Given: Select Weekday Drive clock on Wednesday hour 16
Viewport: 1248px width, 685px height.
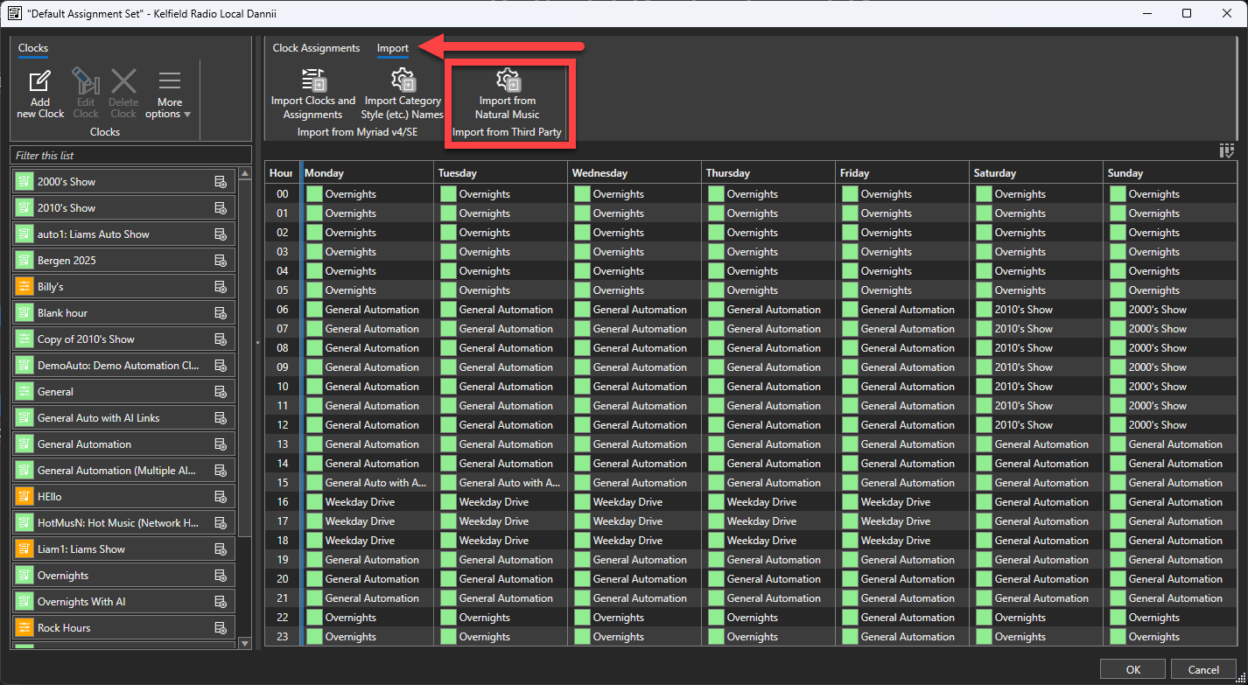Looking at the screenshot, I should coord(627,502).
